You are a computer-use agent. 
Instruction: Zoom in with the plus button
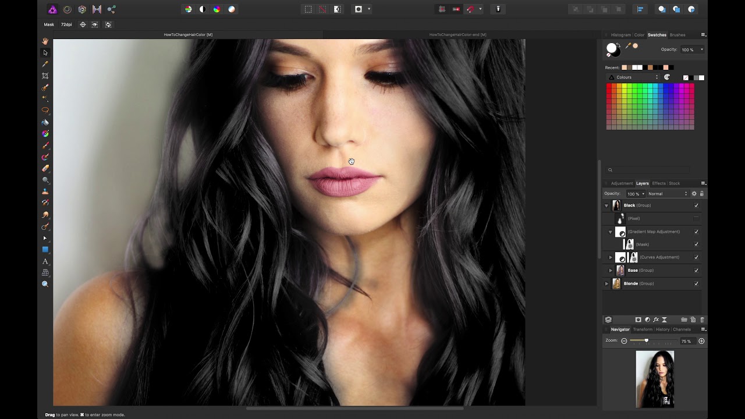click(701, 341)
